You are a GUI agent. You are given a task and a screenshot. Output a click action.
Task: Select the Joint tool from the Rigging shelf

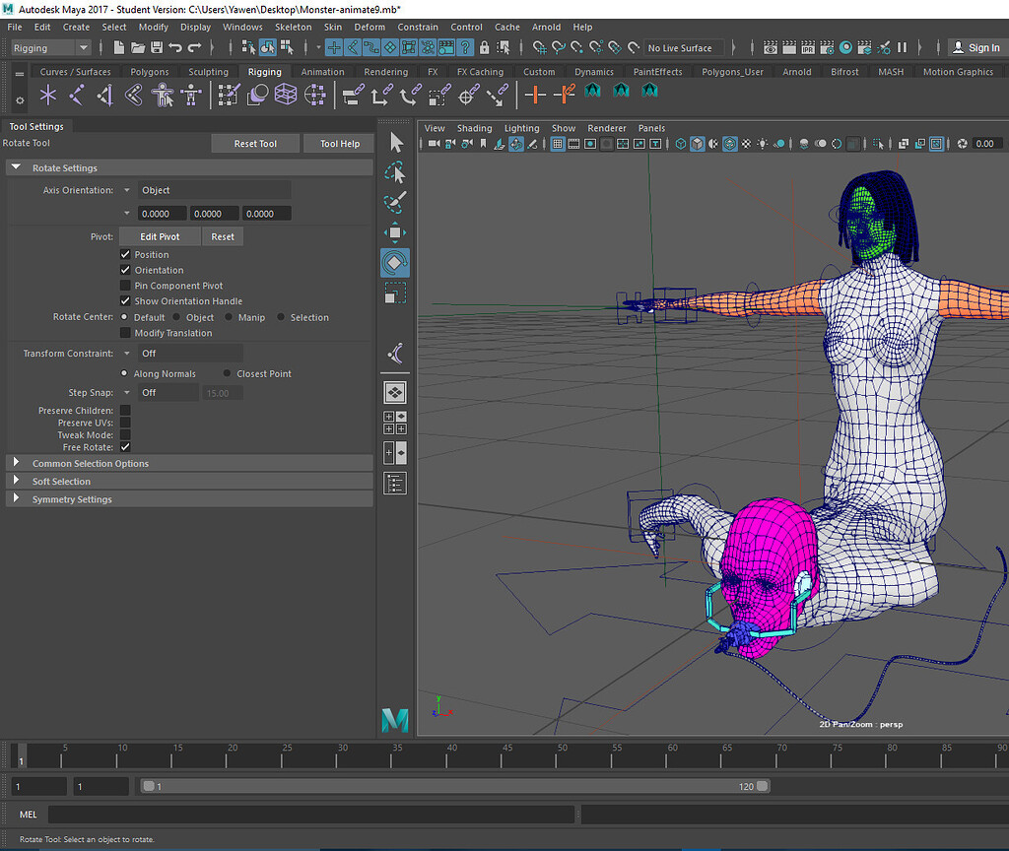[47, 95]
